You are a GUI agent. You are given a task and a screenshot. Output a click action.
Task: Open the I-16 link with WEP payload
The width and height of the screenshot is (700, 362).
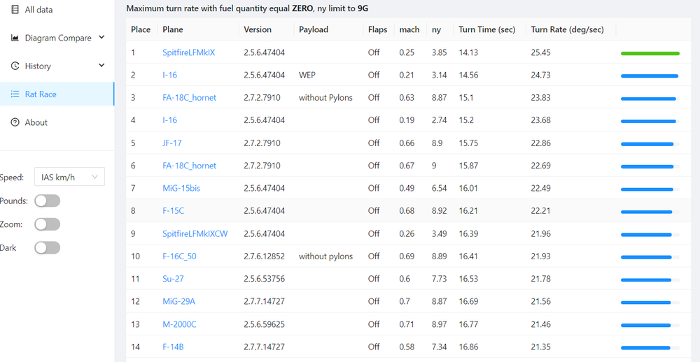[x=169, y=75]
